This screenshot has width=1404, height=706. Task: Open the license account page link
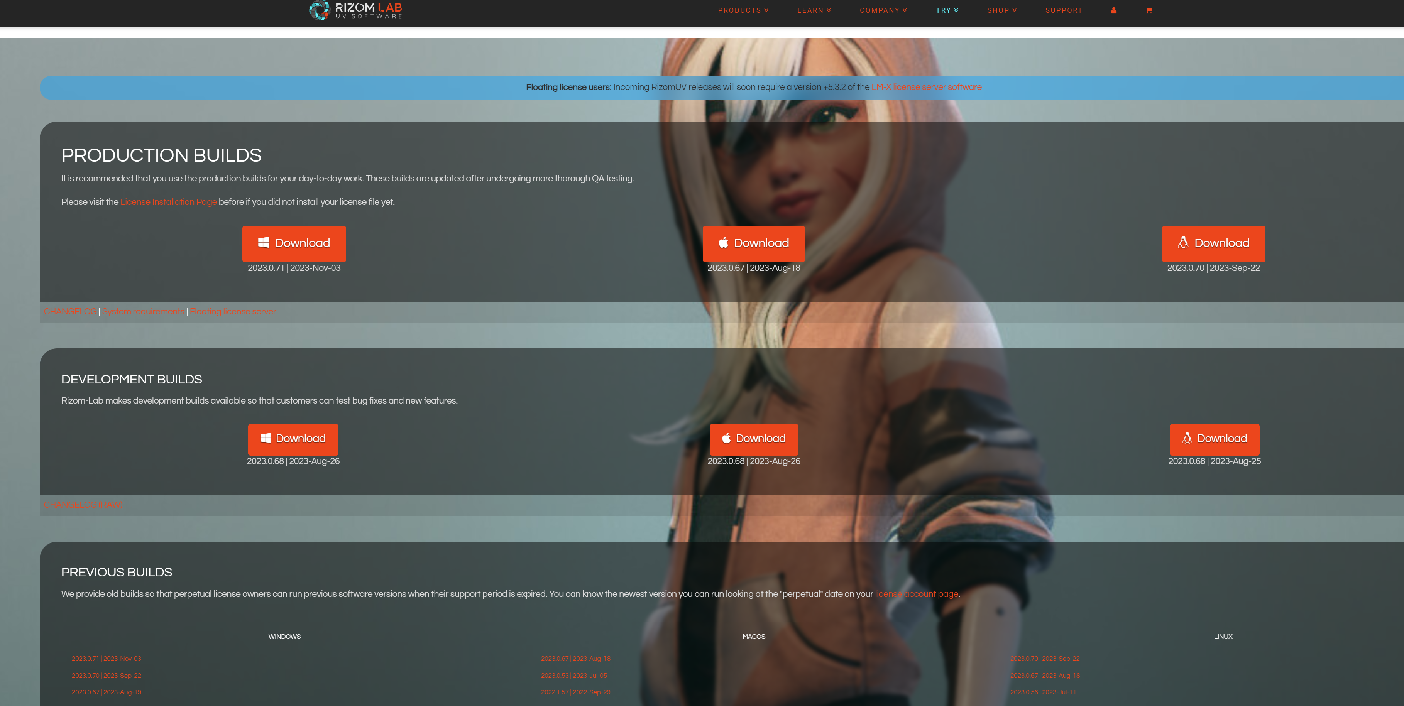pos(916,594)
